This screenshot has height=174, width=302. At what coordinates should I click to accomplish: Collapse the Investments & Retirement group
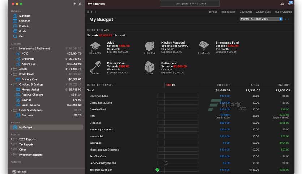click(11, 49)
